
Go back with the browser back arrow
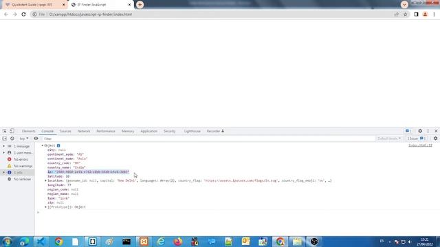click(x=6, y=14)
